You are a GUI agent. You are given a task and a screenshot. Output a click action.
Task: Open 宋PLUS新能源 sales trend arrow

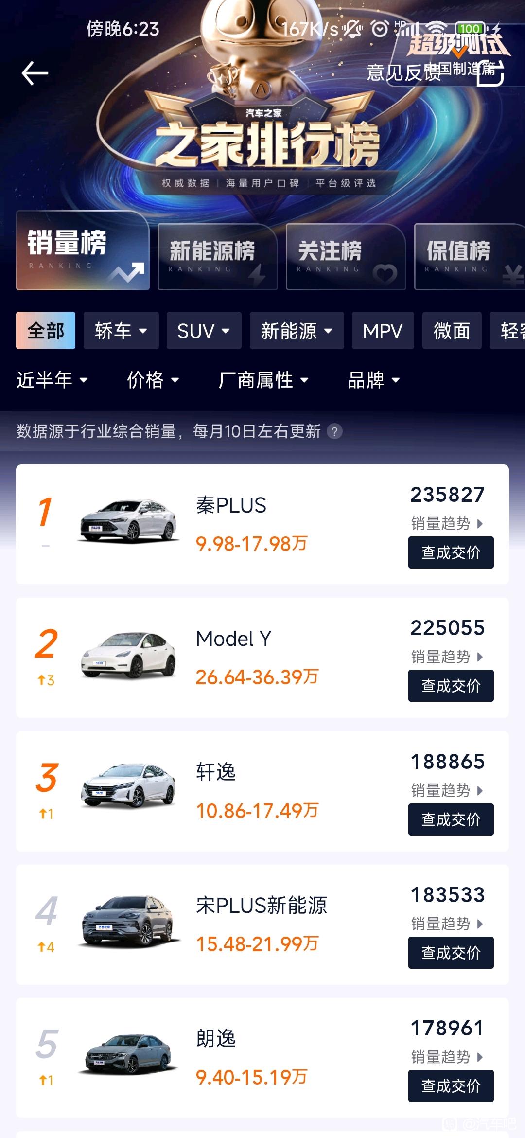[x=480, y=924]
